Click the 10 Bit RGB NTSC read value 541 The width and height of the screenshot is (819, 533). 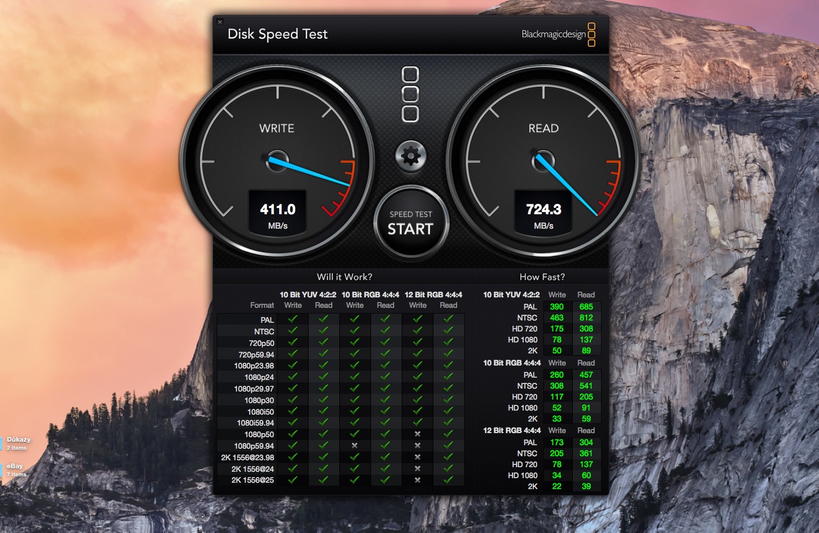[x=586, y=386]
